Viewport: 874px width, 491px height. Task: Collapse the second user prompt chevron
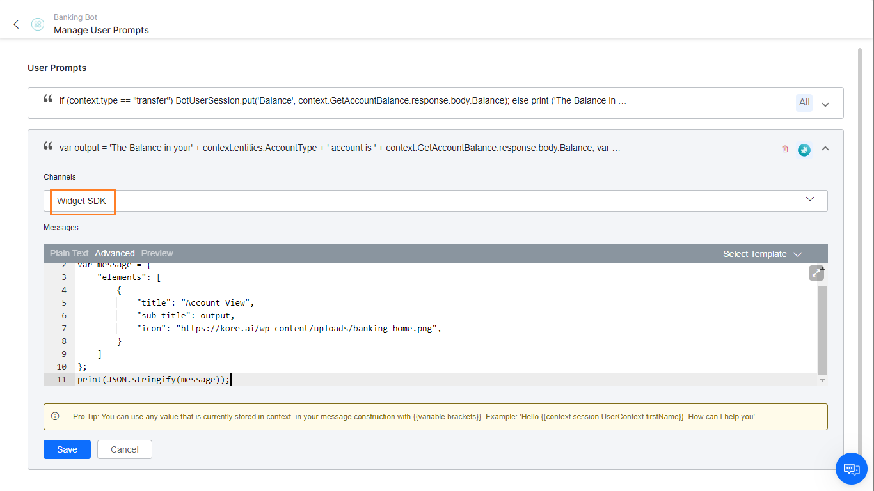pos(825,149)
